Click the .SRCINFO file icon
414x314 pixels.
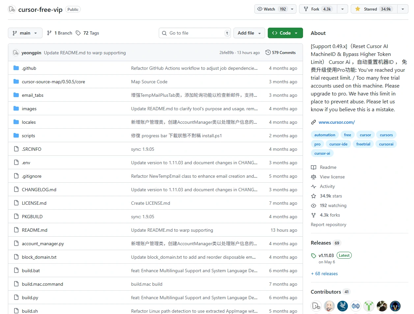(x=16, y=149)
